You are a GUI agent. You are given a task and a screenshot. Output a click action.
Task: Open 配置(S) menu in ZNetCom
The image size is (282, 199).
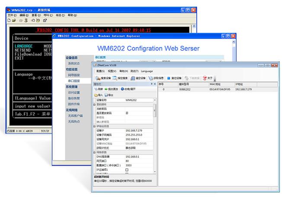[x=100, y=71]
